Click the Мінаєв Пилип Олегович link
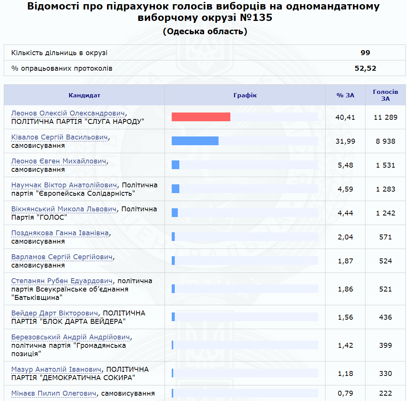This screenshot has width=407, height=401. pyautogui.click(x=54, y=393)
